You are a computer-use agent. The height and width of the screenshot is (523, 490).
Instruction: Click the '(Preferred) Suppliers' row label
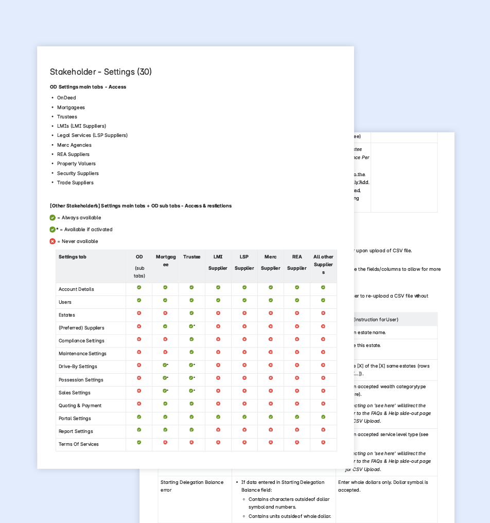point(81,328)
